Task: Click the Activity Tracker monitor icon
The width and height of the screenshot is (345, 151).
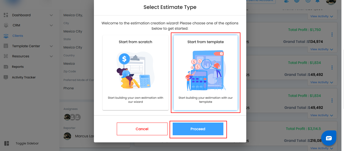Action: click(6, 77)
